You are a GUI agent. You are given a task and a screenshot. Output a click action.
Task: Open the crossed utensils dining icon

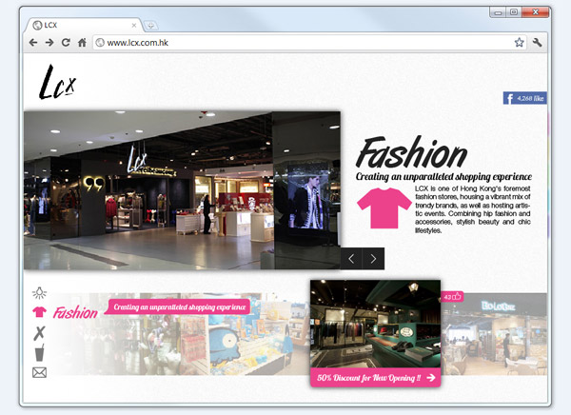click(39, 332)
